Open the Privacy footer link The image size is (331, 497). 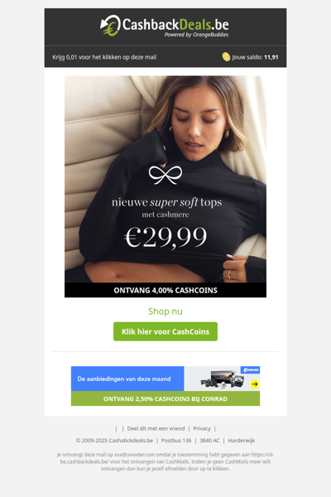point(202,428)
